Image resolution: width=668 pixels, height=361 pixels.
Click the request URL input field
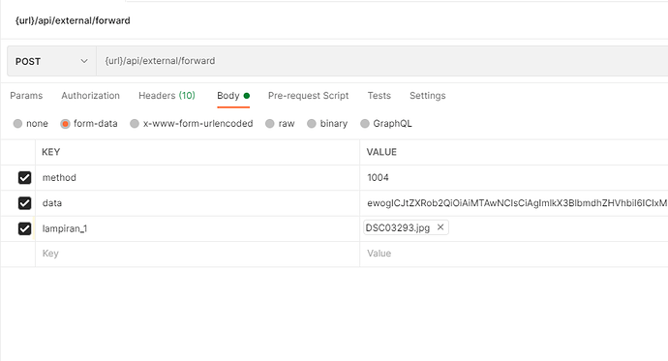click(382, 61)
